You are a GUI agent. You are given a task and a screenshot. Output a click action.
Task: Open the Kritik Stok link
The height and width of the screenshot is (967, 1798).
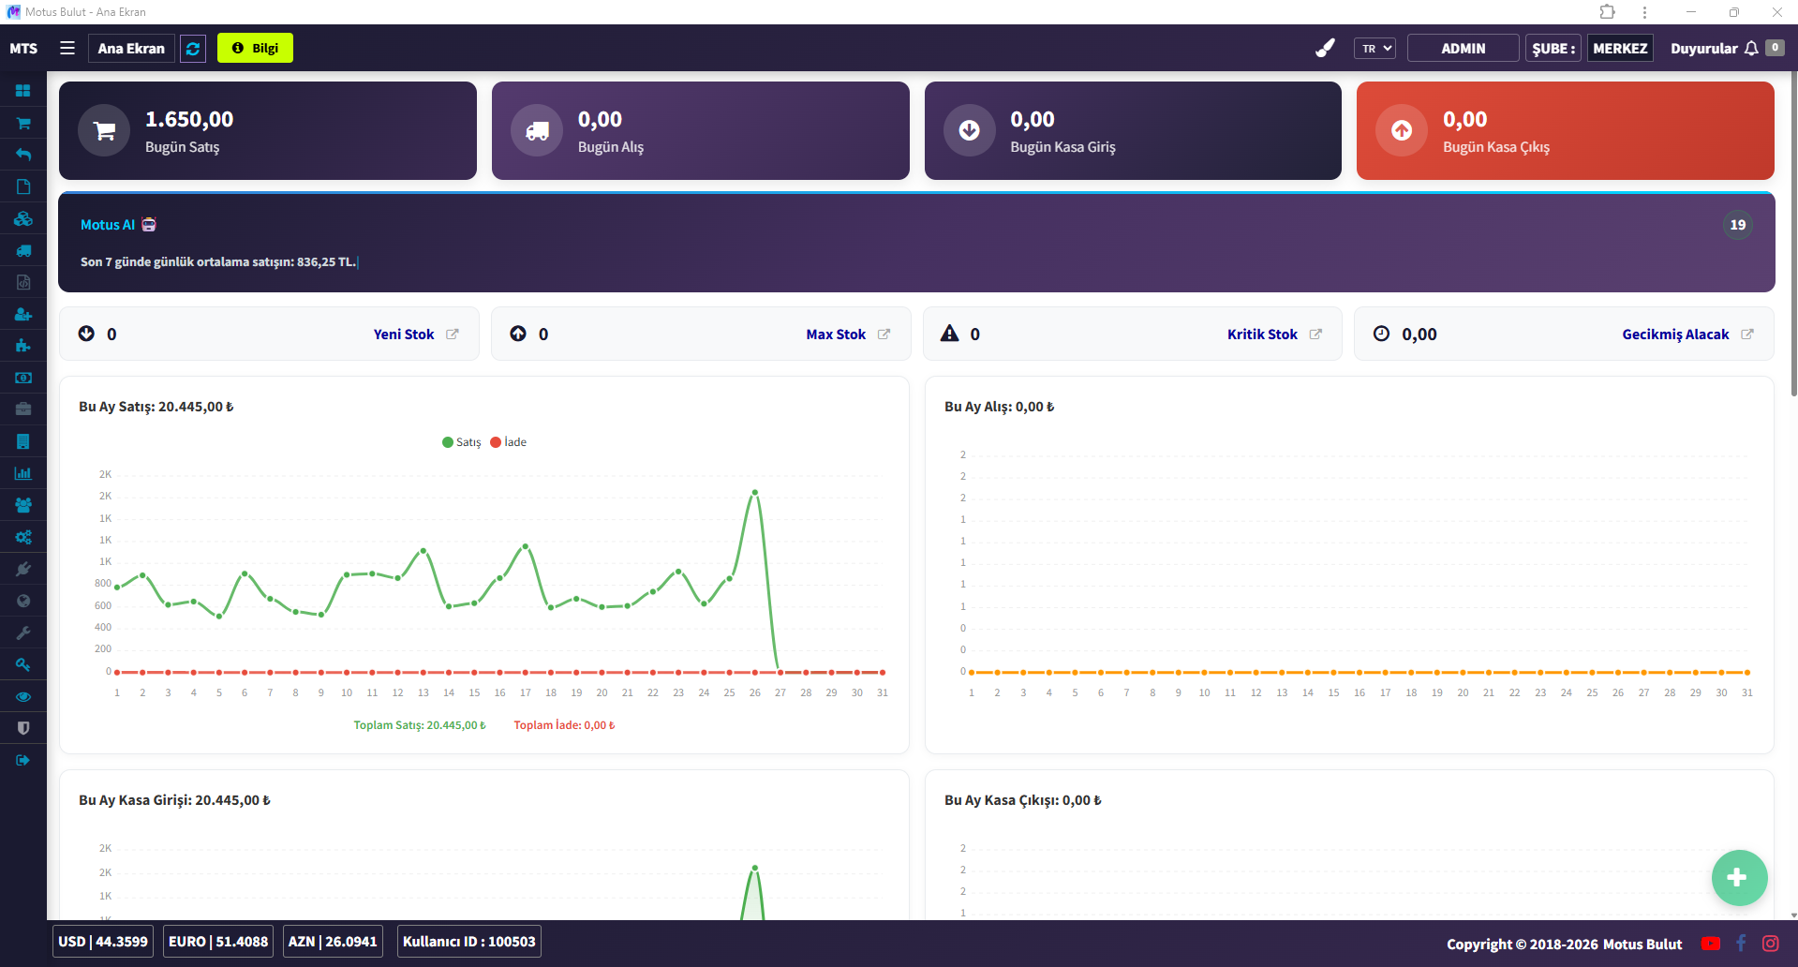[x=1262, y=335]
